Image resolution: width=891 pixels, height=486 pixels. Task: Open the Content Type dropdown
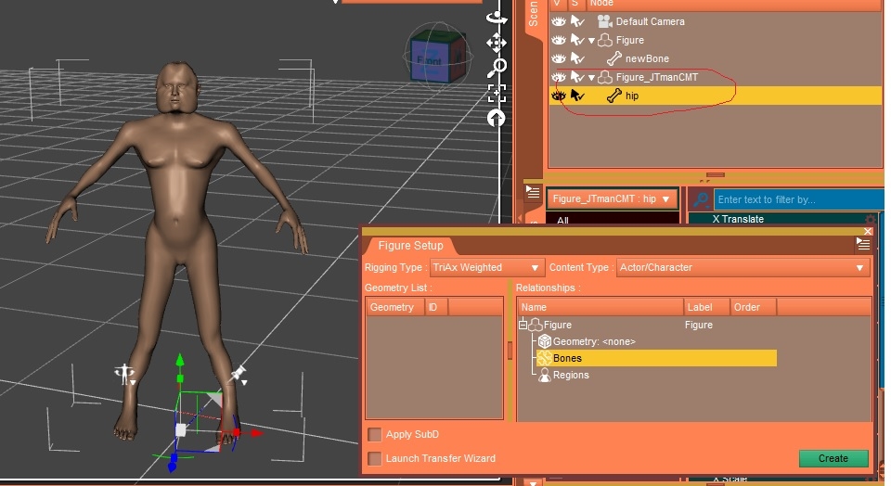pos(742,267)
